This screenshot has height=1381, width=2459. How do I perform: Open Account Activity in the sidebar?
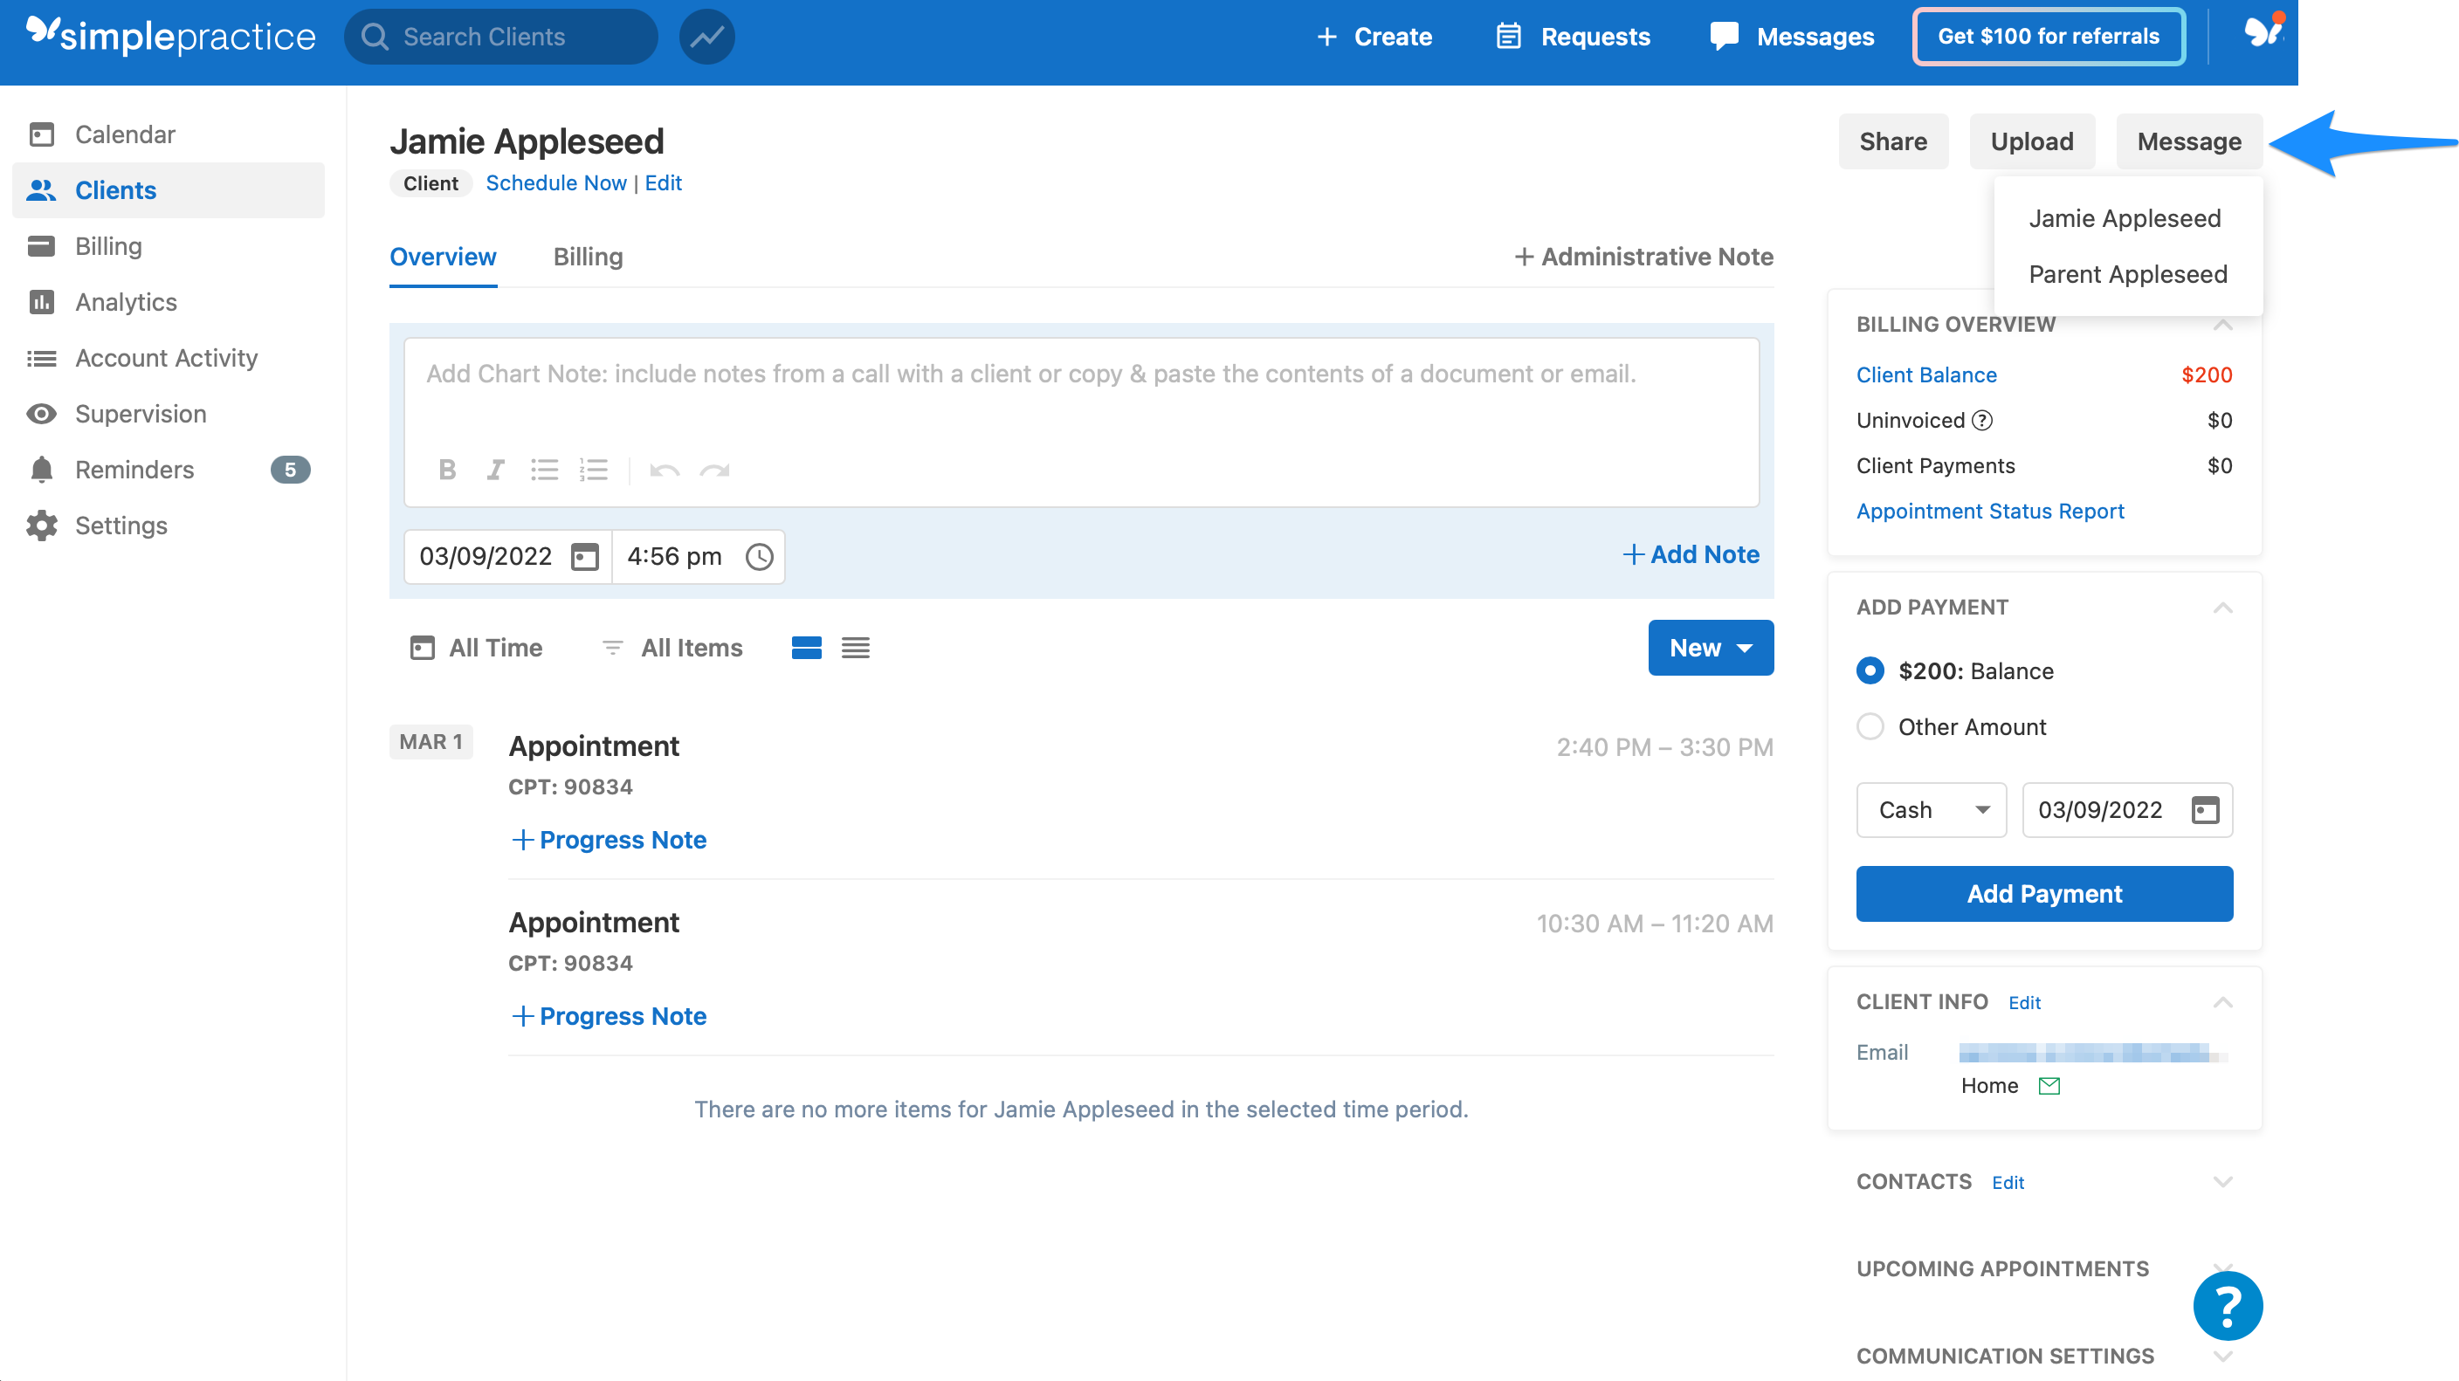168,358
